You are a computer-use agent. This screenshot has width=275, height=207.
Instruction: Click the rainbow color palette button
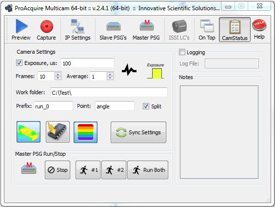pos(86,132)
